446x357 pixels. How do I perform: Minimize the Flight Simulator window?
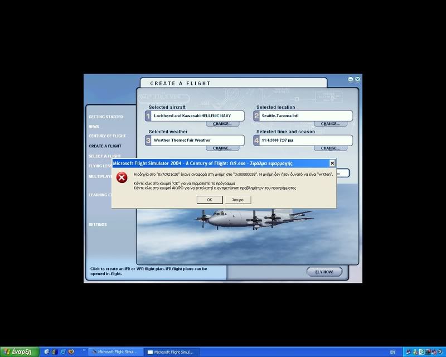pos(351,79)
